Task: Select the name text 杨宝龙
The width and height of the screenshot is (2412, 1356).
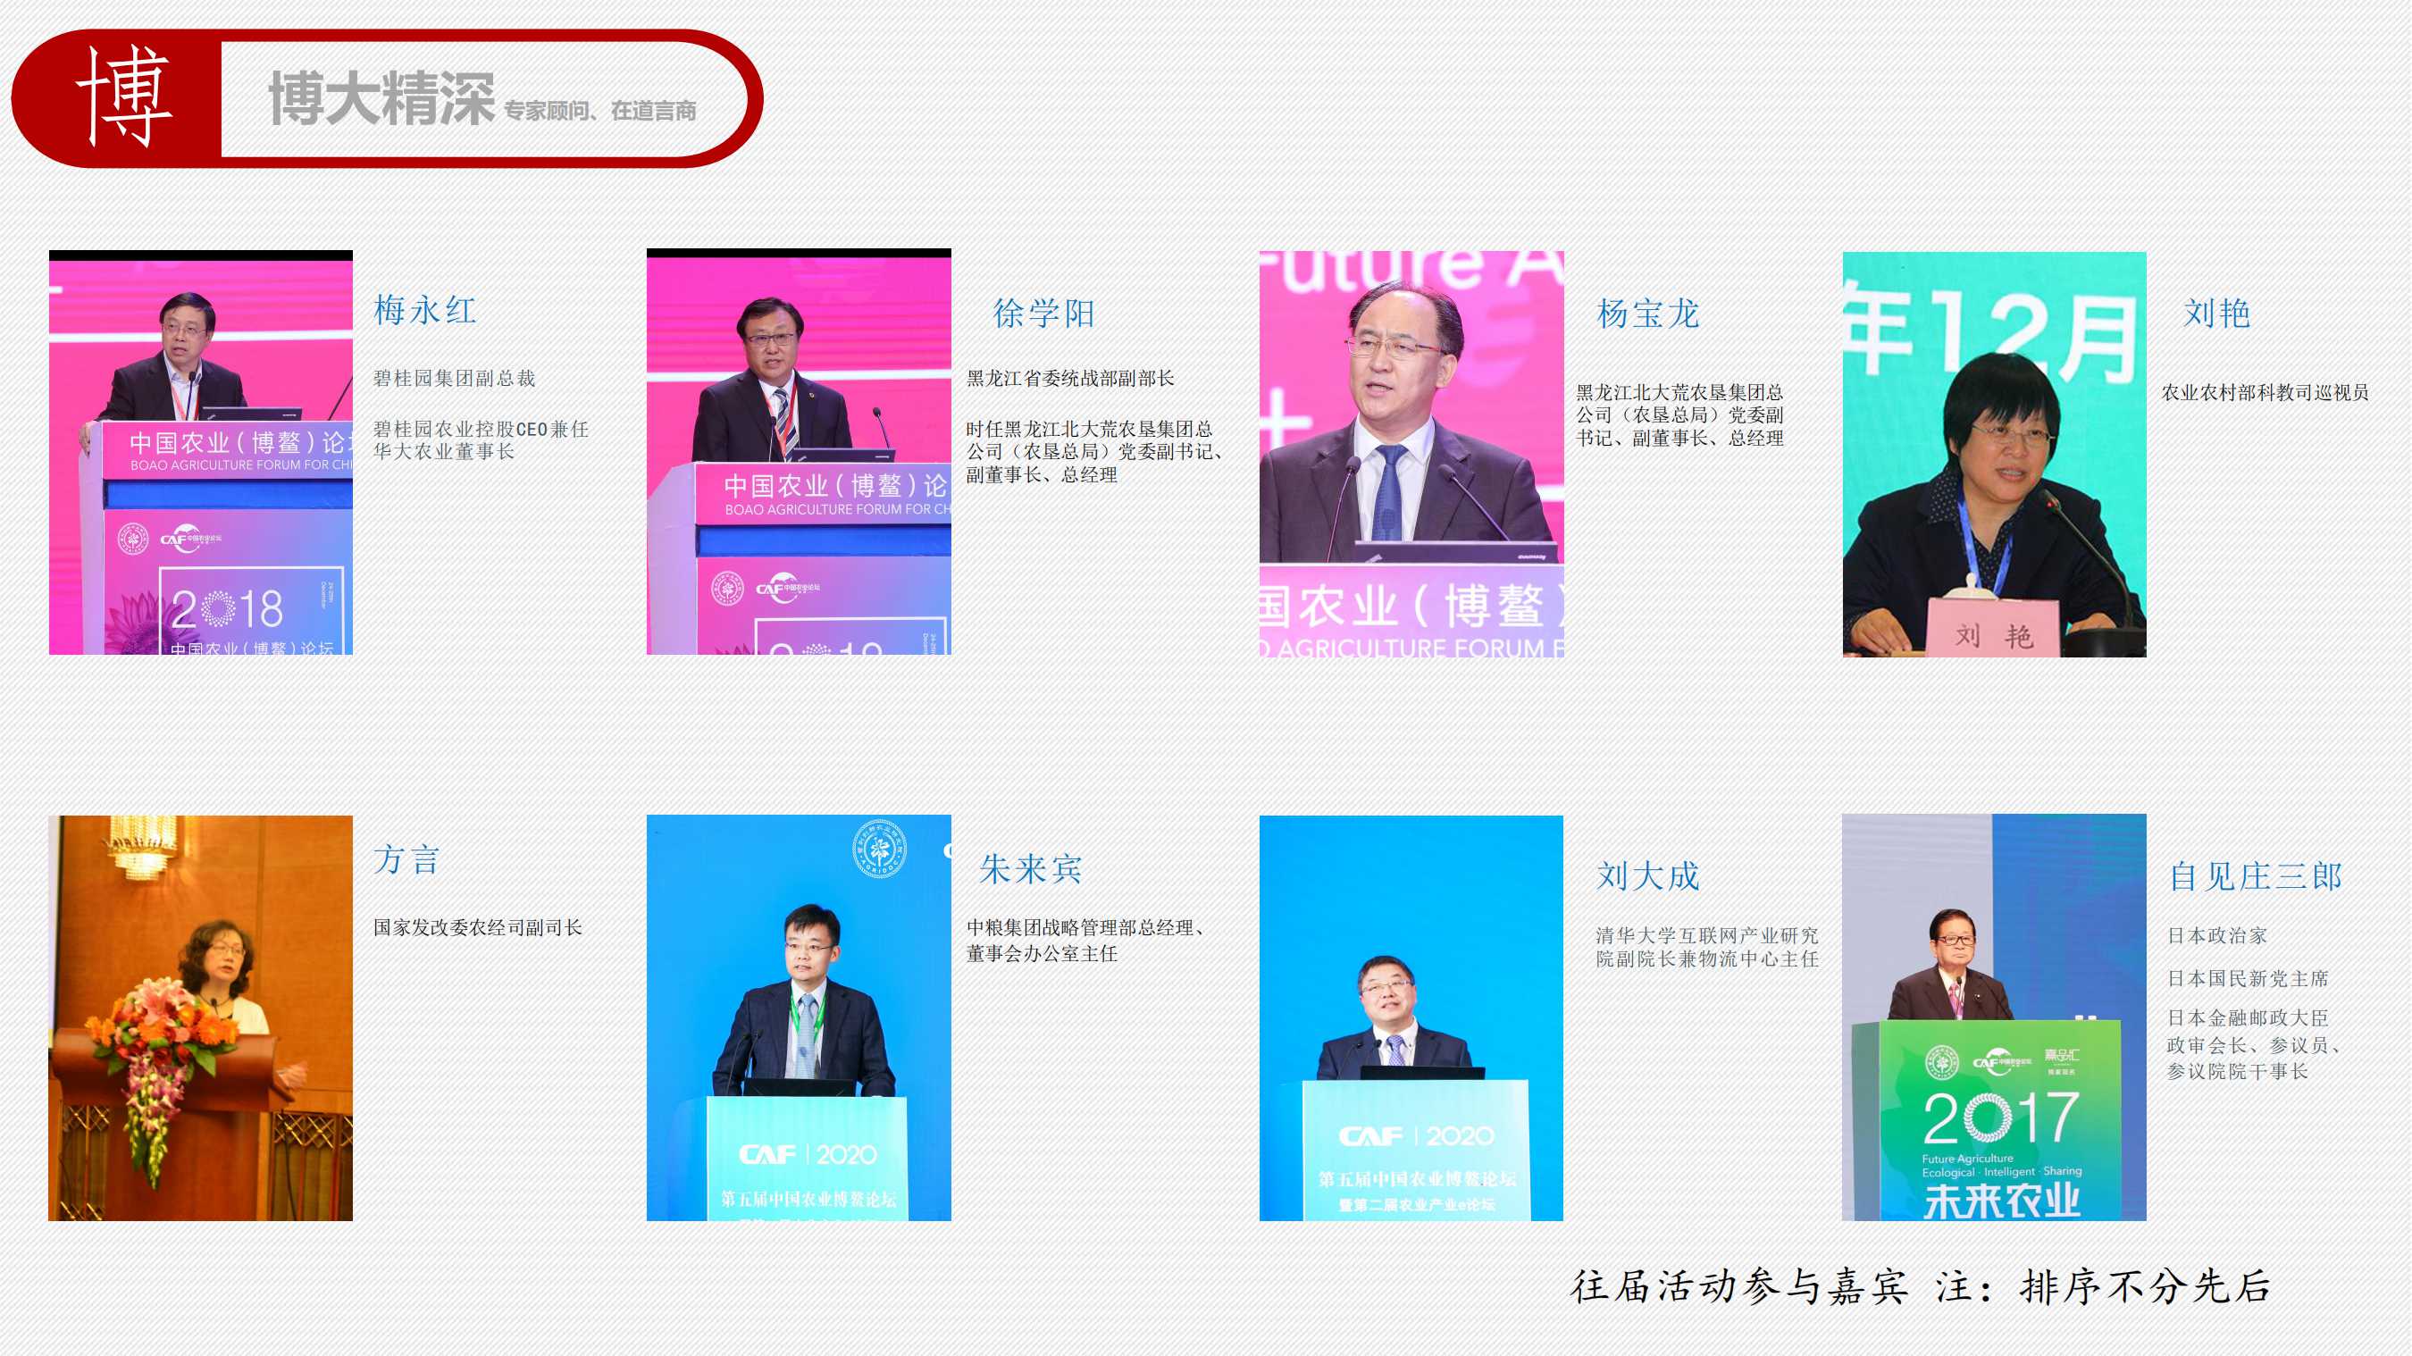Action: coord(1648,314)
